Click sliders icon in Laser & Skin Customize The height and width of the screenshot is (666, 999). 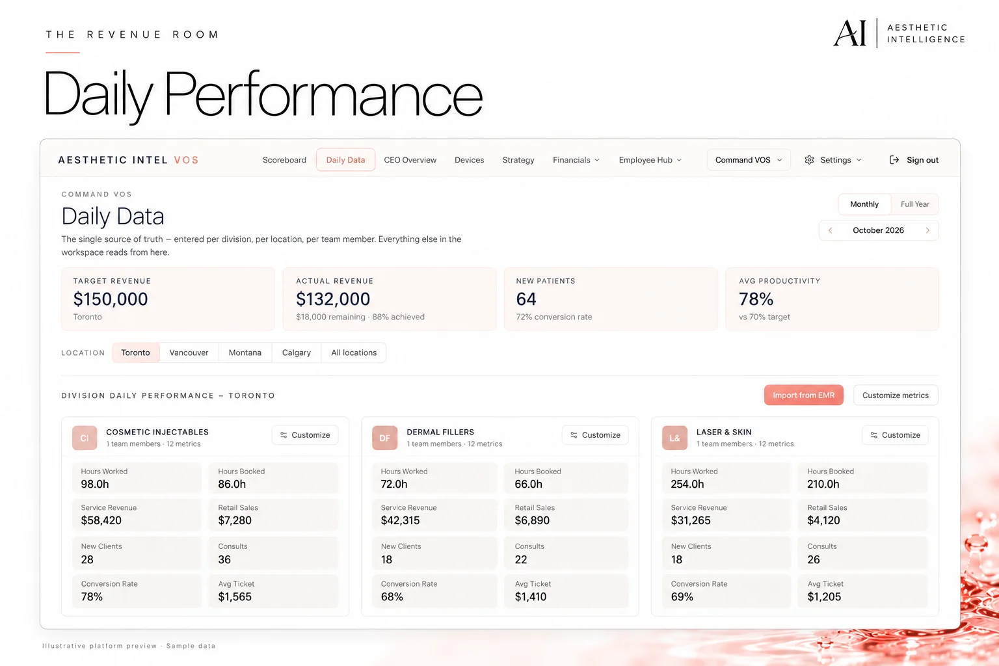[874, 435]
